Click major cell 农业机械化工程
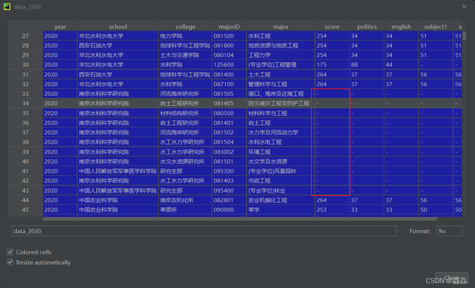 [x=281, y=200]
